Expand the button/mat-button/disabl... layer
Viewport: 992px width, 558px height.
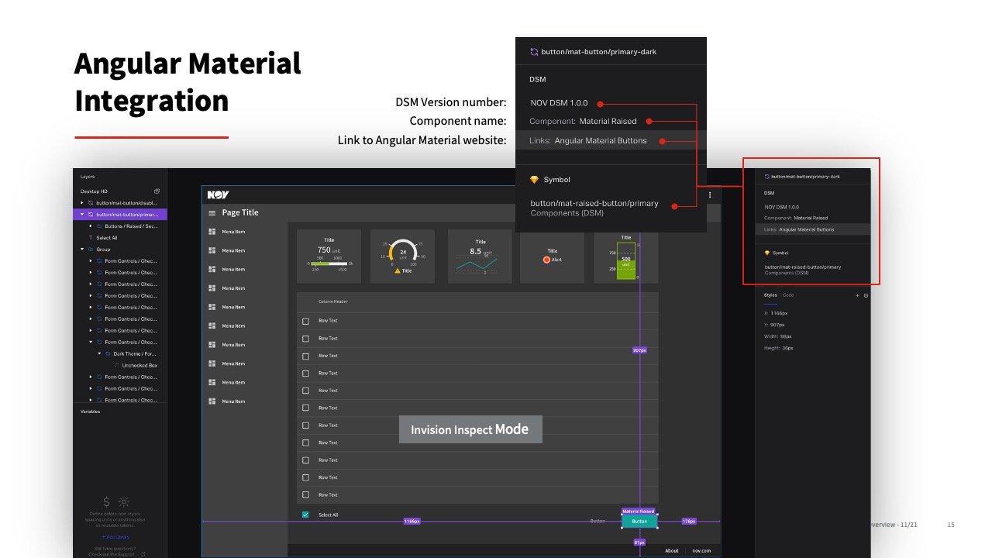81,203
